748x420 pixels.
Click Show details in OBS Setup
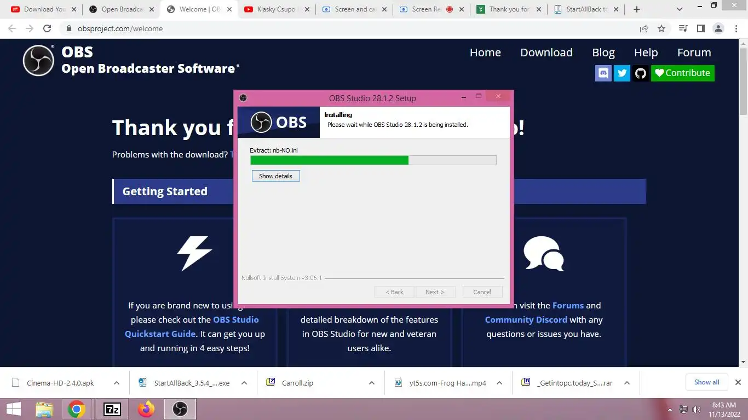(x=275, y=176)
